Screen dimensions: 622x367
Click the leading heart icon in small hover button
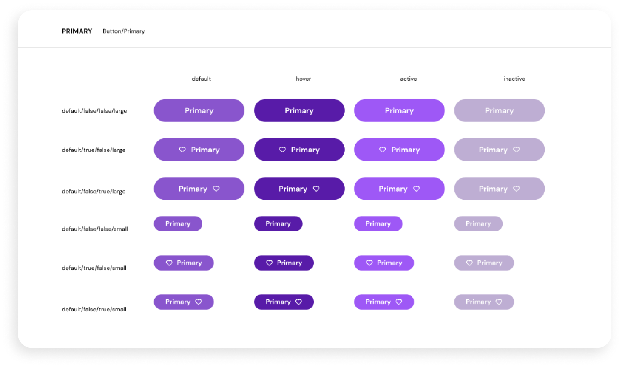(269, 263)
